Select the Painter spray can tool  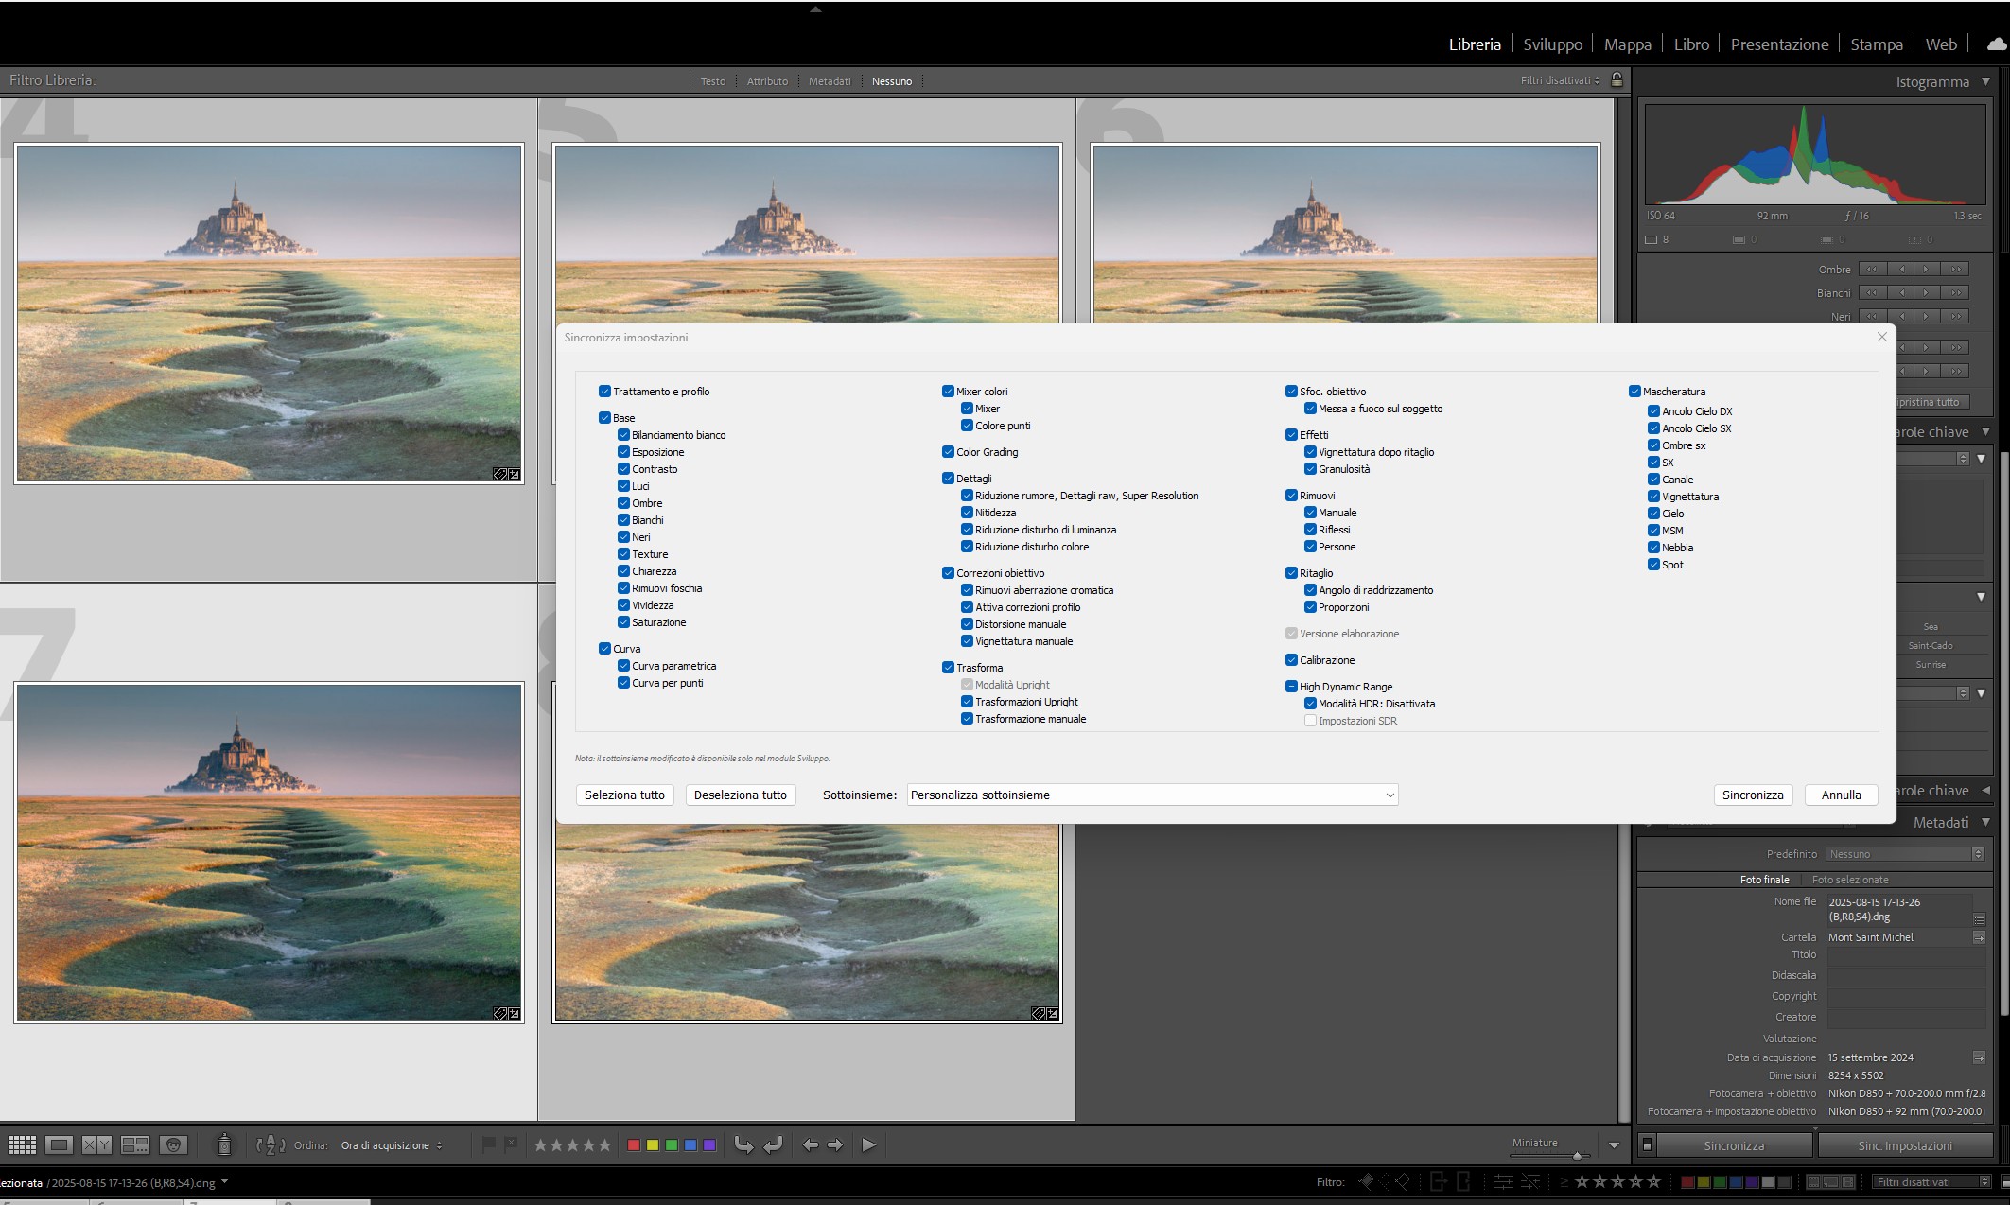(x=224, y=1144)
